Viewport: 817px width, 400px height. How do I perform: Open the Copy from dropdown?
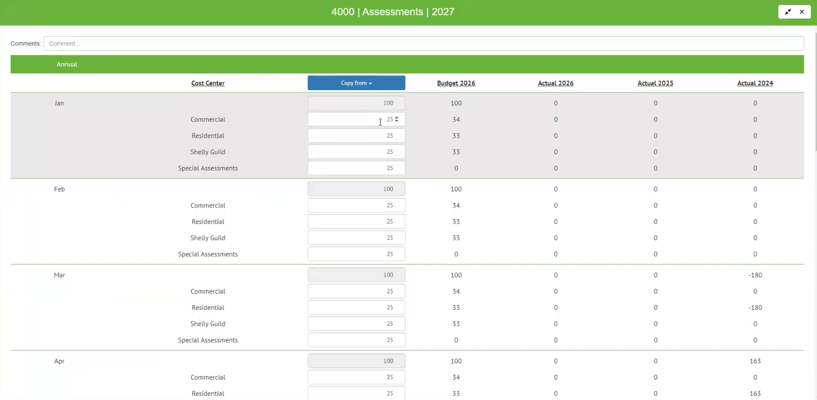(356, 83)
